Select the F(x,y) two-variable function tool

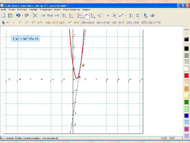coord(50,15)
